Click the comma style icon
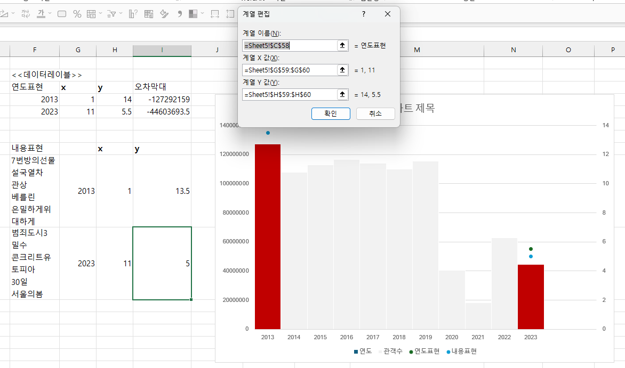Screen dimensions: 625x368 point(180,14)
